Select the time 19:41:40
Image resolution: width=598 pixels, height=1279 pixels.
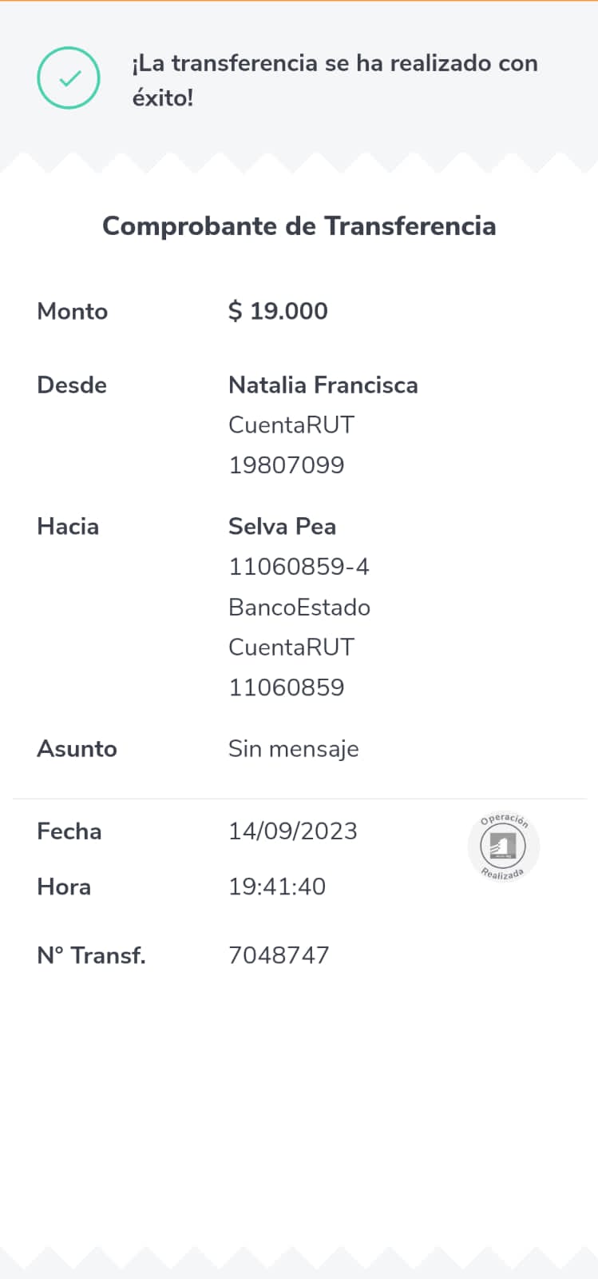click(277, 887)
